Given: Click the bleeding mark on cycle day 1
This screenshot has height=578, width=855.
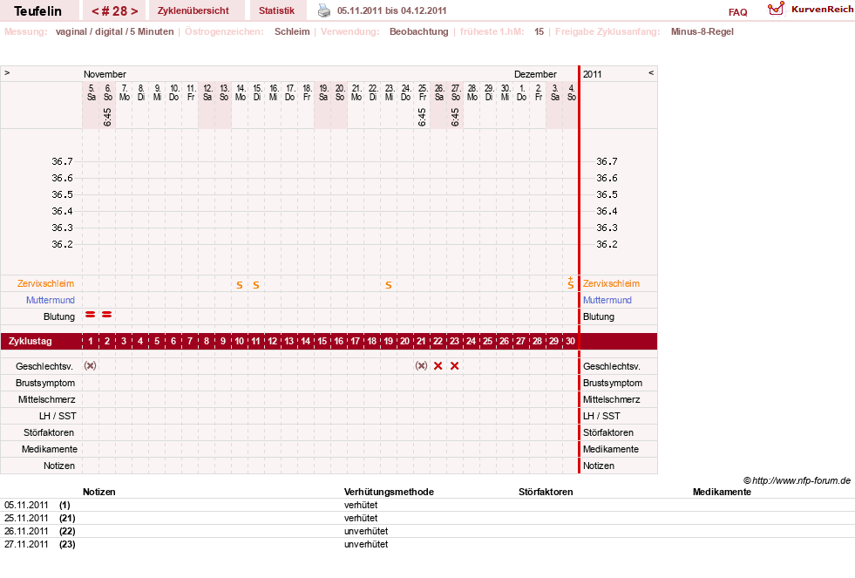Looking at the screenshot, I should [91, 315].
